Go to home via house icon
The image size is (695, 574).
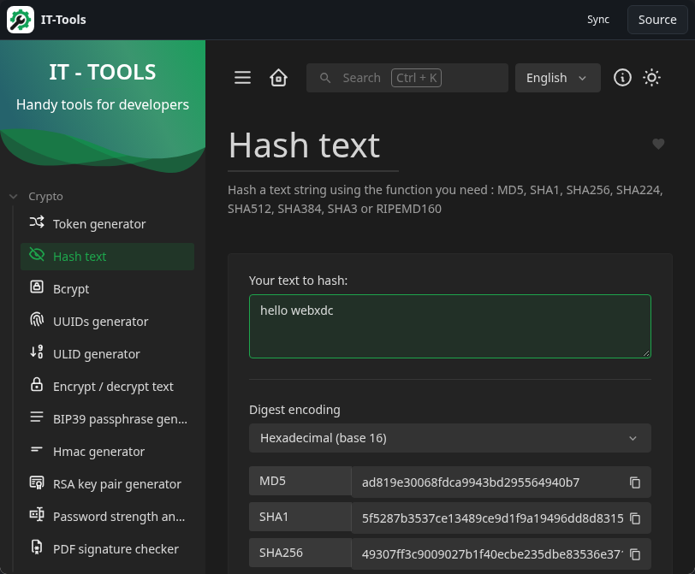tap(278, 78)
